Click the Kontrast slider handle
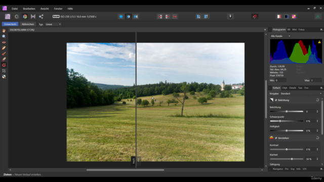The width and height of the screenshot is (324, 182). [x=287, y=150]
